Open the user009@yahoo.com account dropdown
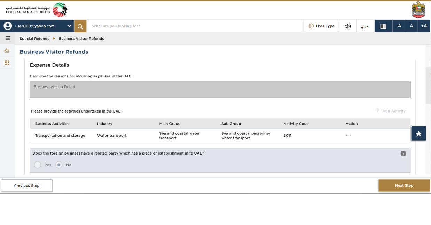 pos(37,26)
